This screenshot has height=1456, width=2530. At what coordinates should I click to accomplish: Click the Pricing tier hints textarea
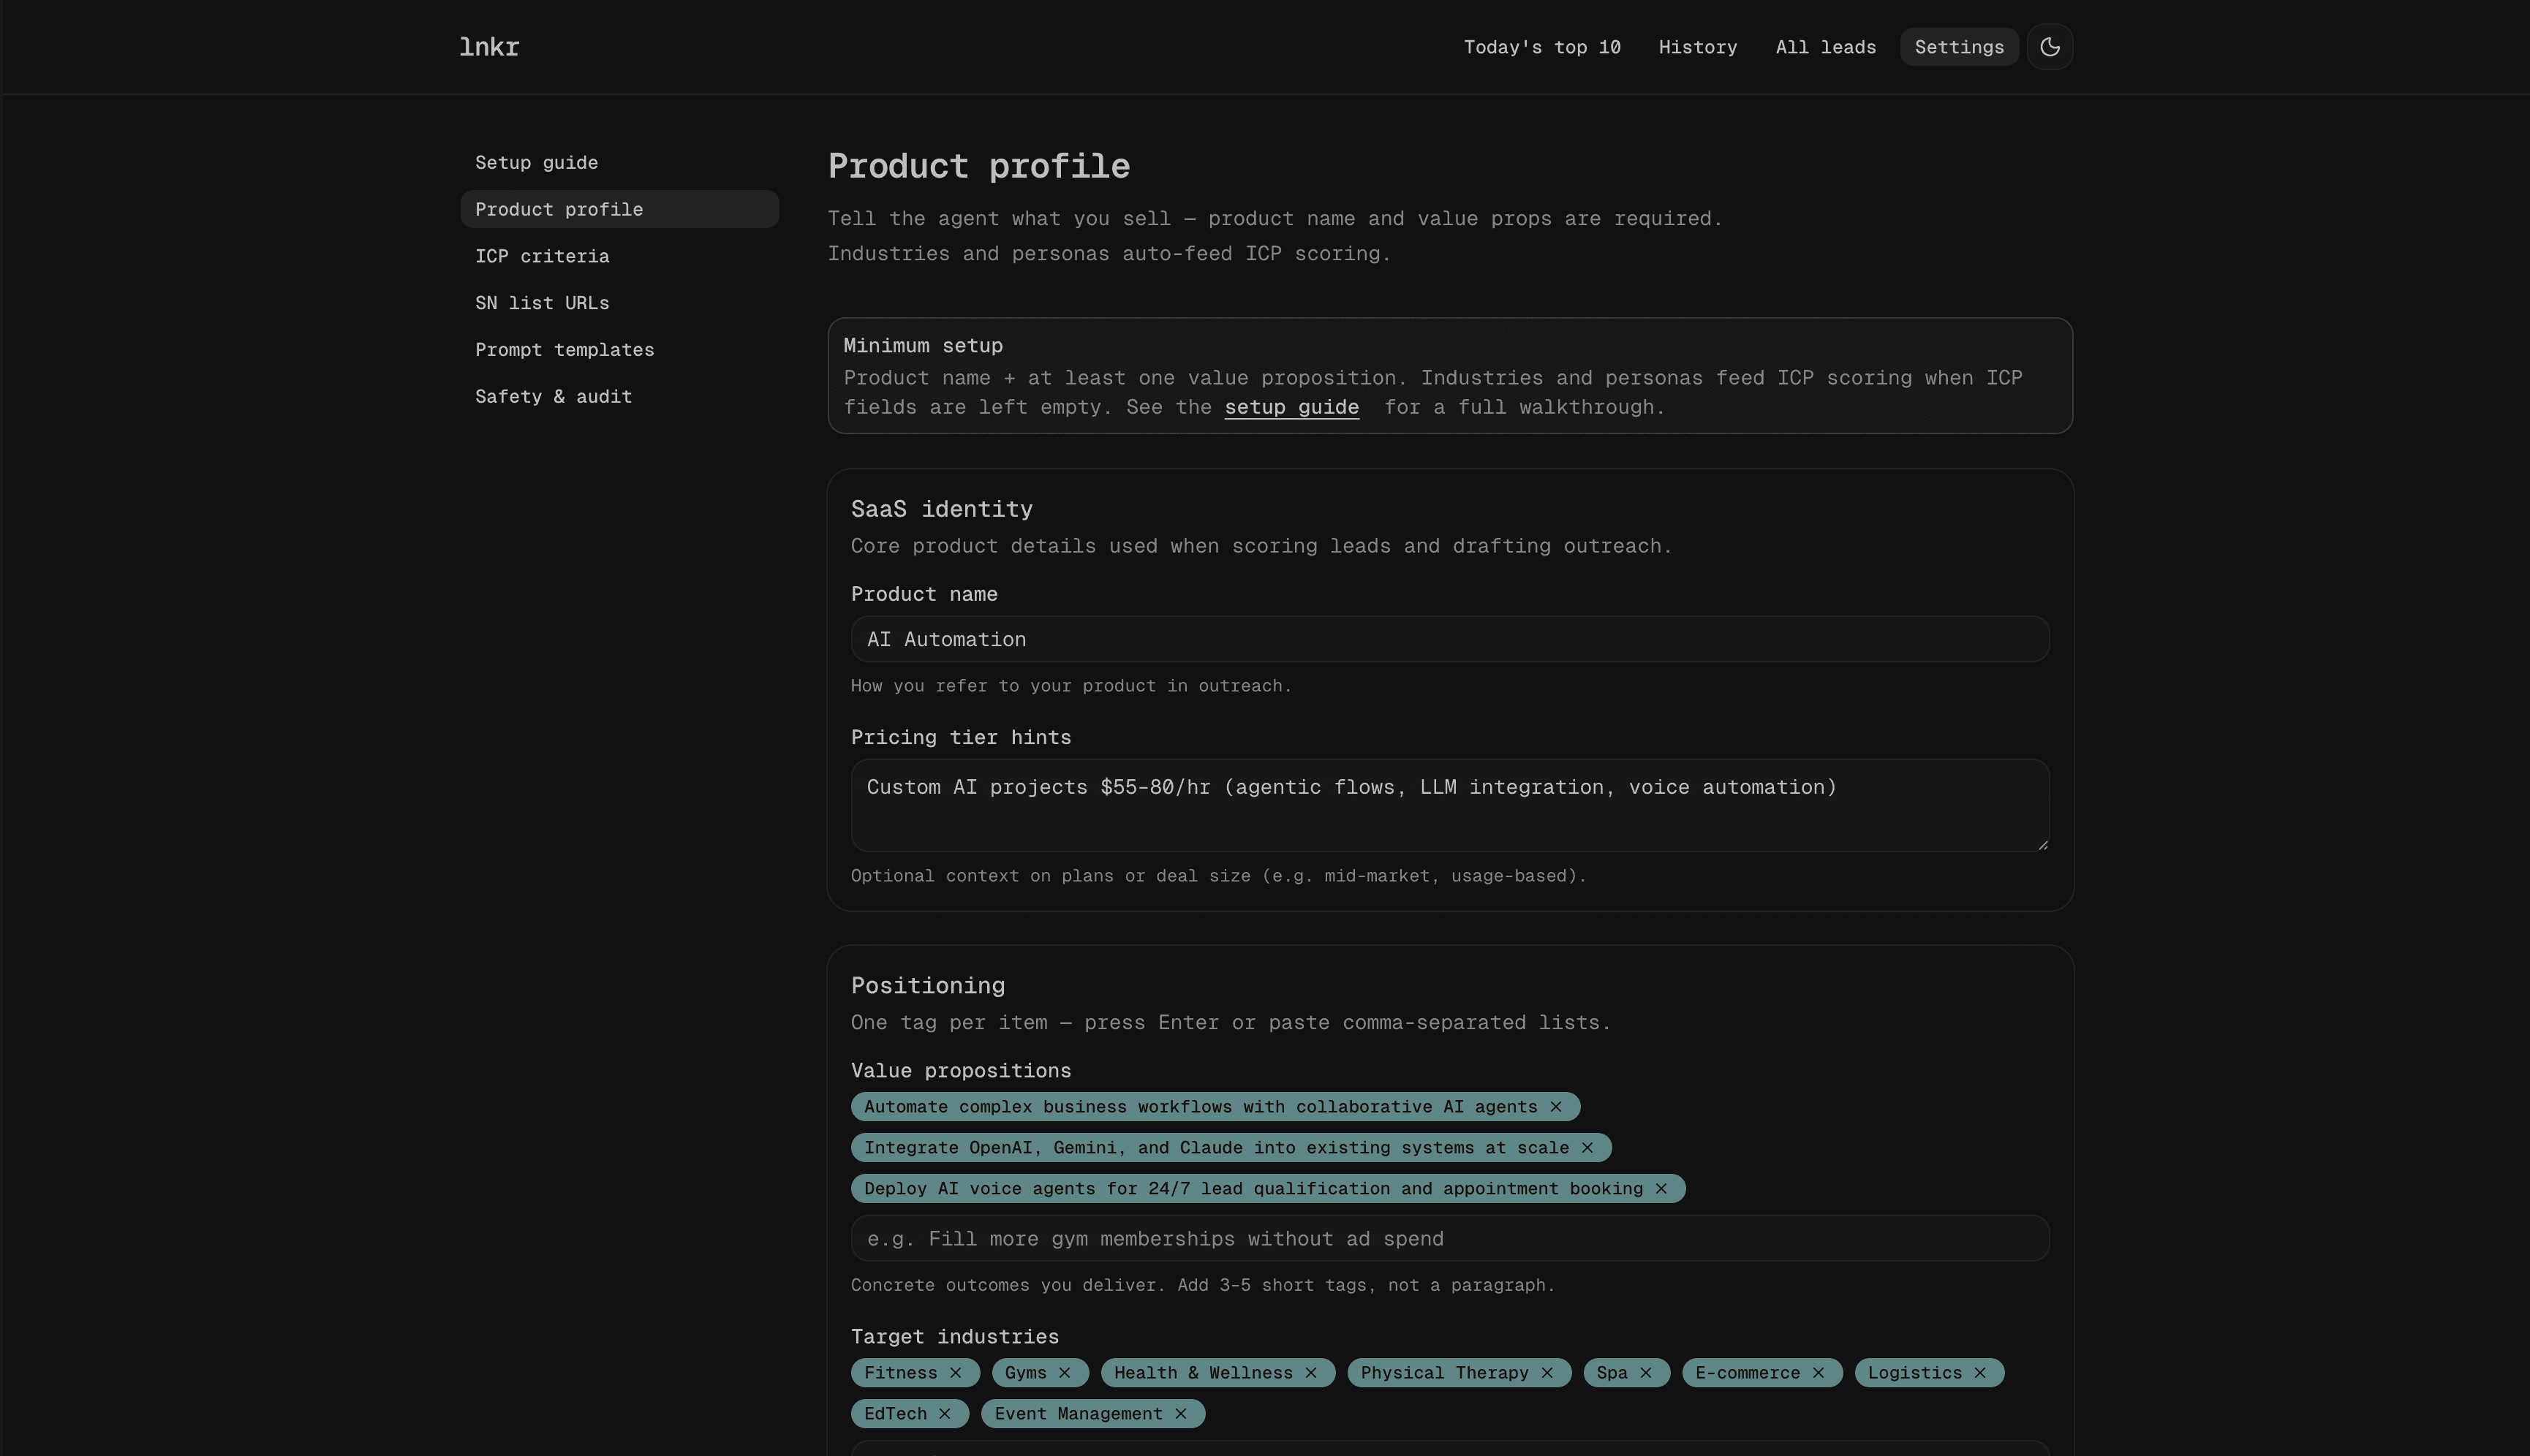(x=1449, y=806)
